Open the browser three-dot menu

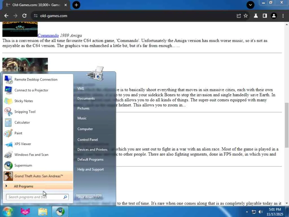(x=283, y=16)
